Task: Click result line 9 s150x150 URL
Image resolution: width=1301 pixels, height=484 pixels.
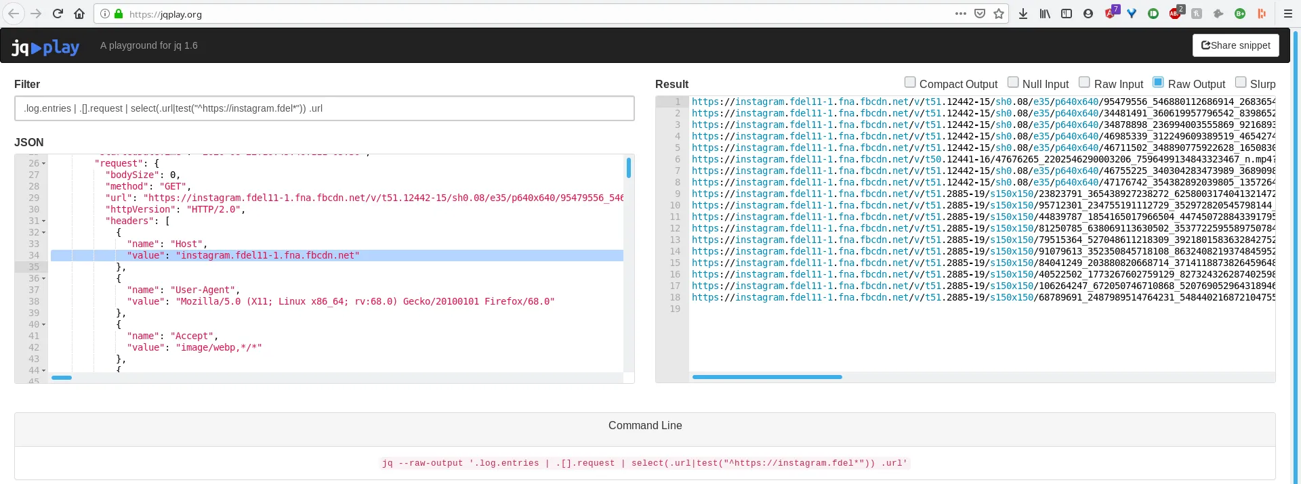Action: 983,194
